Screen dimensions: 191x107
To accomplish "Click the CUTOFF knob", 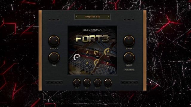I will click(129, 57).
